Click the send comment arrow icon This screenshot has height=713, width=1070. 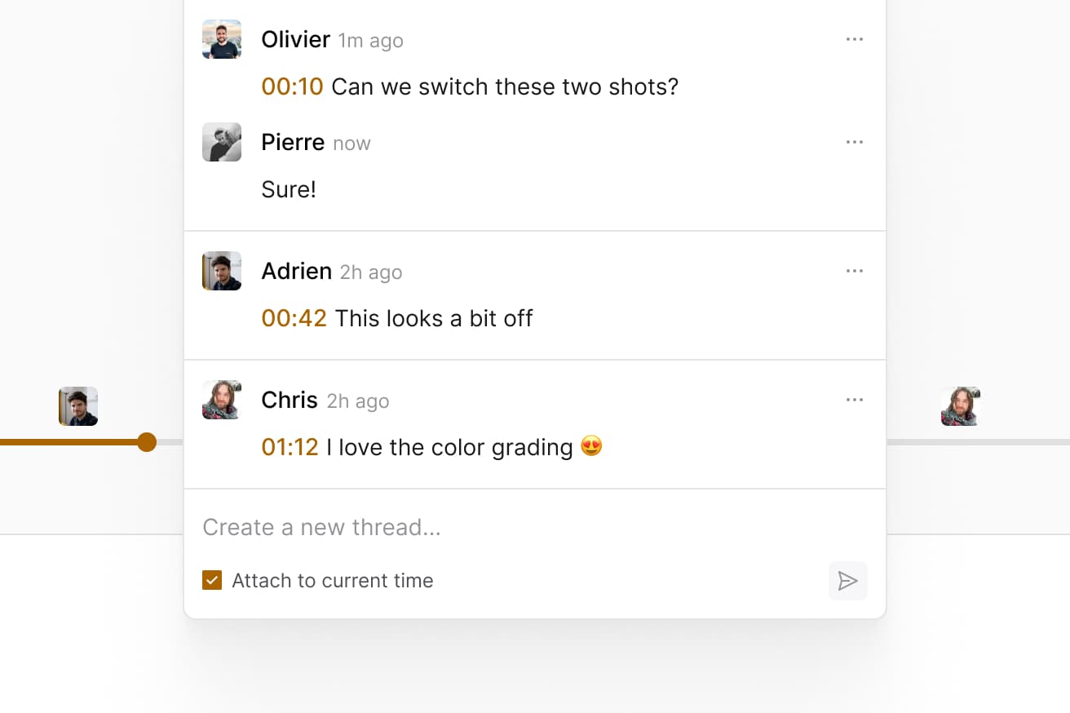(x=847, y=581)
